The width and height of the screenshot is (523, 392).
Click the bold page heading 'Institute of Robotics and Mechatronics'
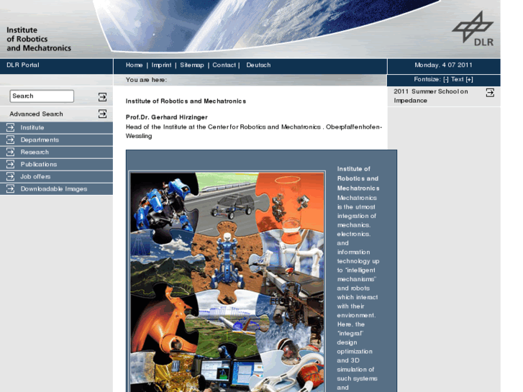pyautogui.click(x=186, y=101)
